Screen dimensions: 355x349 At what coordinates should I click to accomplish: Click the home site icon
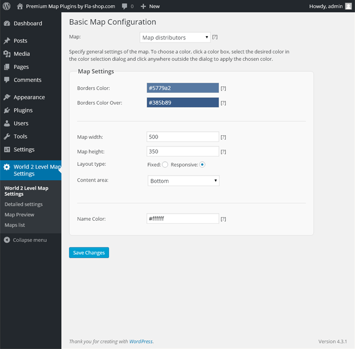(x=20, y=6)
